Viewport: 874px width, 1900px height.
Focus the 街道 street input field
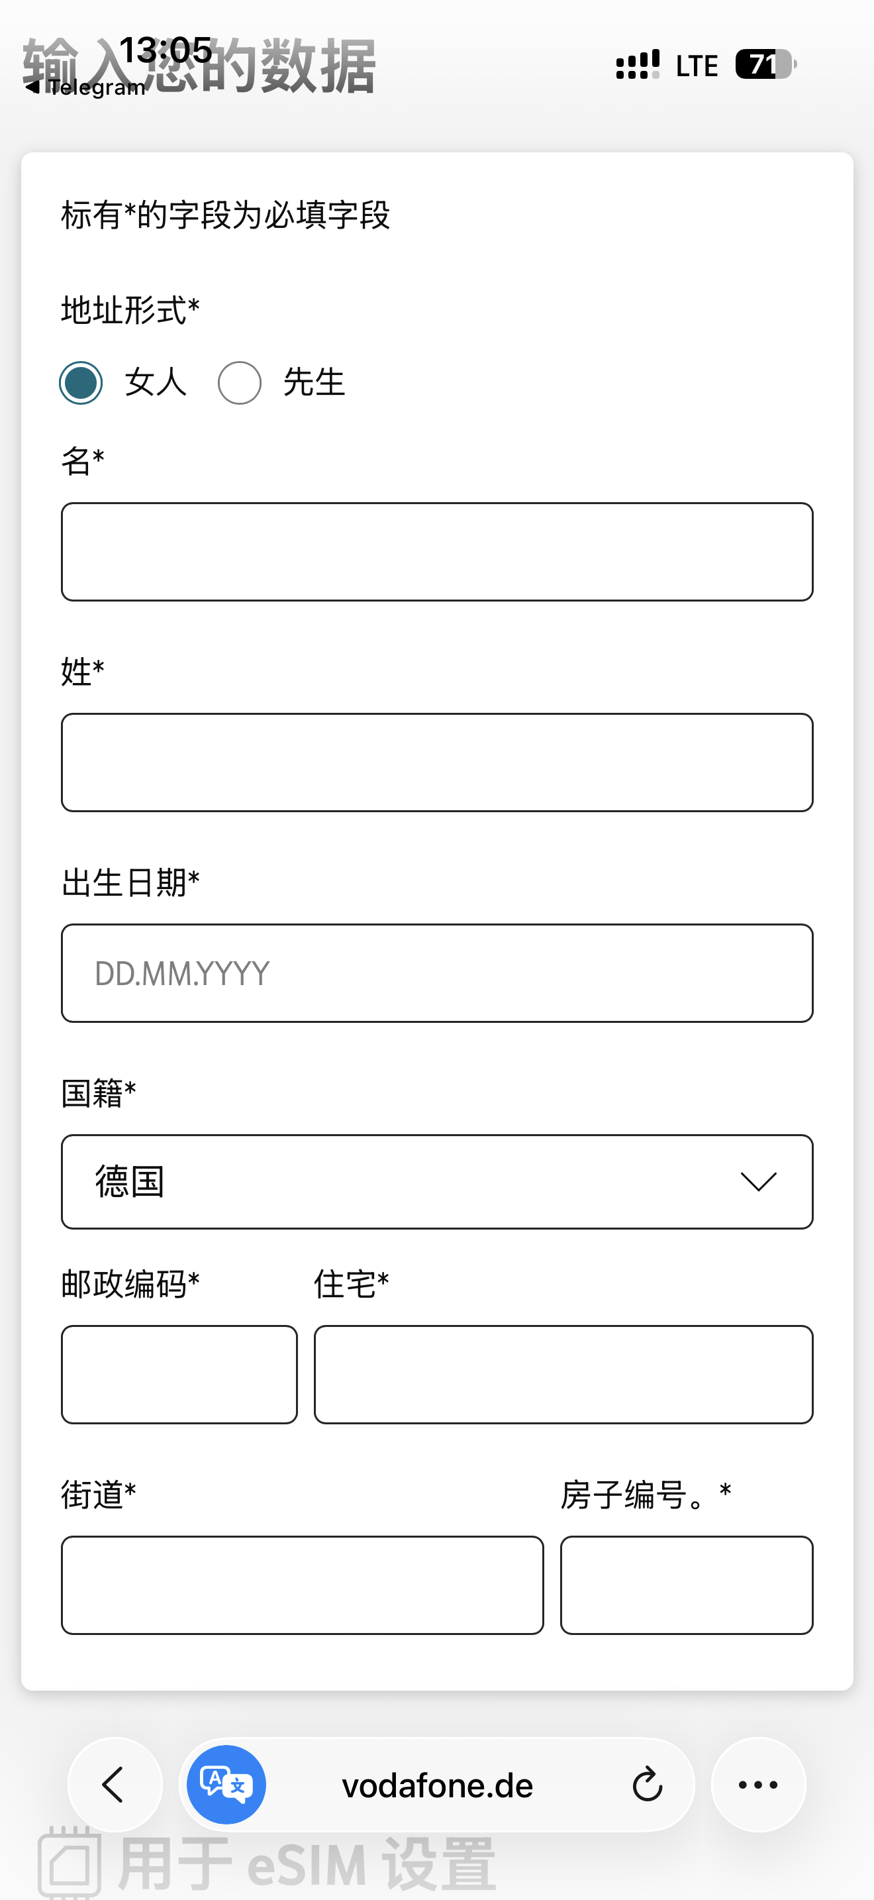302,1585
